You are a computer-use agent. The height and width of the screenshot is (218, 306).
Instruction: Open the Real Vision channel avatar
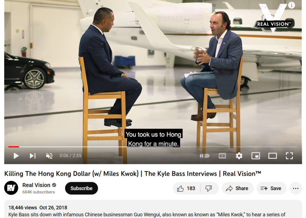point(11,188)
